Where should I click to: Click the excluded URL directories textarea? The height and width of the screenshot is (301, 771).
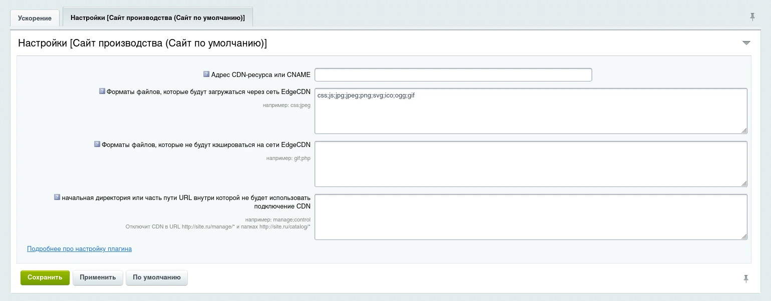(530, 217)
